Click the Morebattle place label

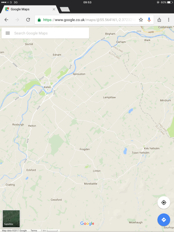90,184
